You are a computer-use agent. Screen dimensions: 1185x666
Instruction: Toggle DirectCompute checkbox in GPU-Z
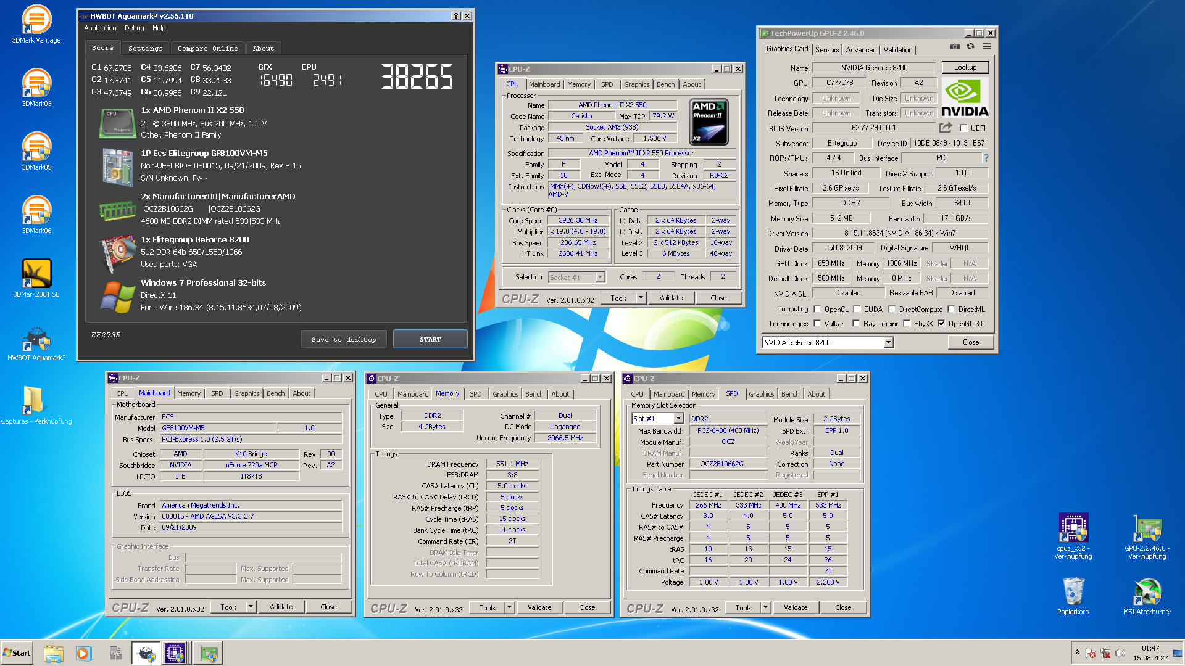[x=892, y=310]
